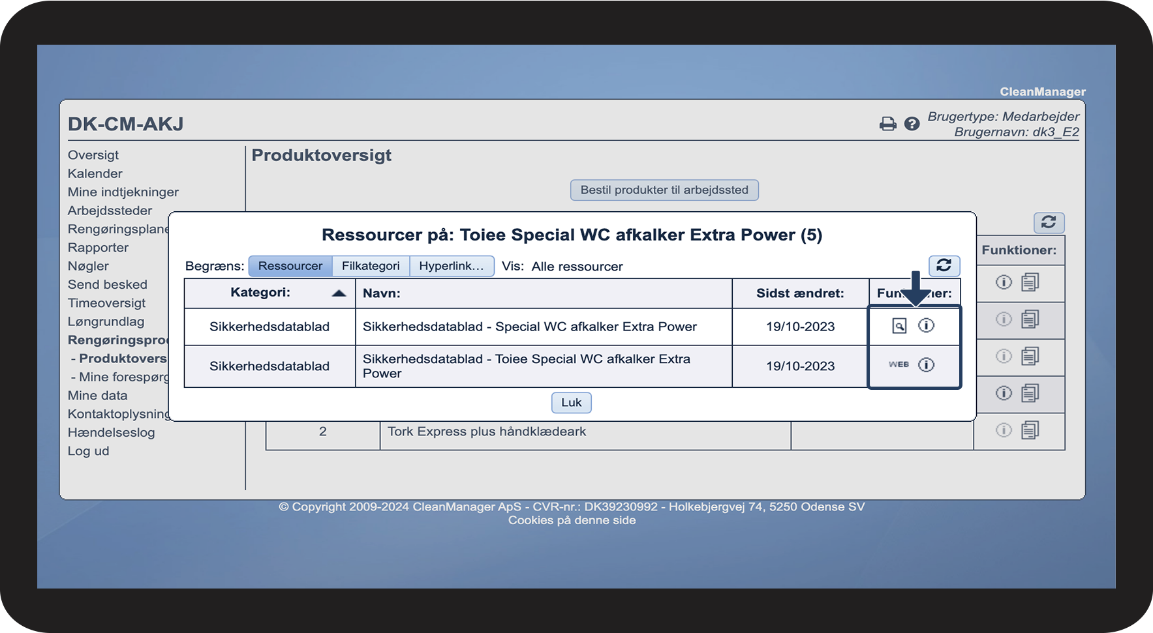Viewport: 1153px width, 633px height.
Task: Refresh the resources list in the dialog
Action: click(944, 265)
